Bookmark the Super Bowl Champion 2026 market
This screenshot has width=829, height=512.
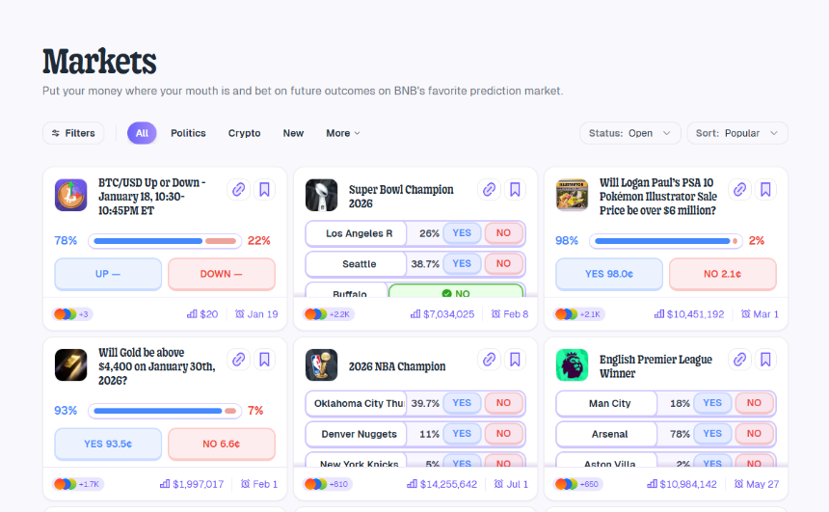(x=516, y=190)
